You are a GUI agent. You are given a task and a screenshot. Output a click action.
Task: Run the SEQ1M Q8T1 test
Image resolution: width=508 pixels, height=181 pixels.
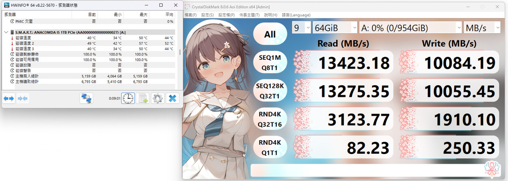tap(270, 63)
